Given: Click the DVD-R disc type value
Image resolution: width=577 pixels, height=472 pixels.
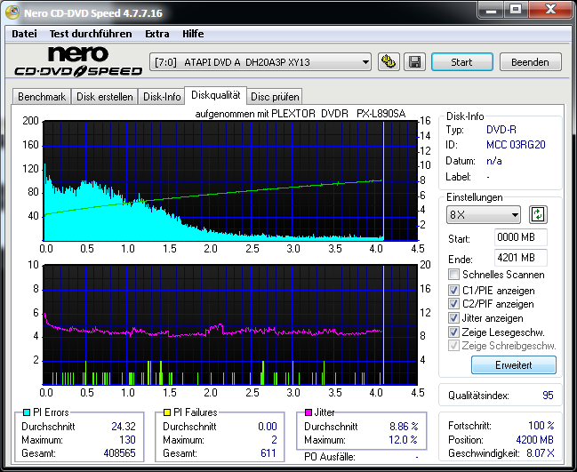Looking at the screenshot, I should click(501, 130).
